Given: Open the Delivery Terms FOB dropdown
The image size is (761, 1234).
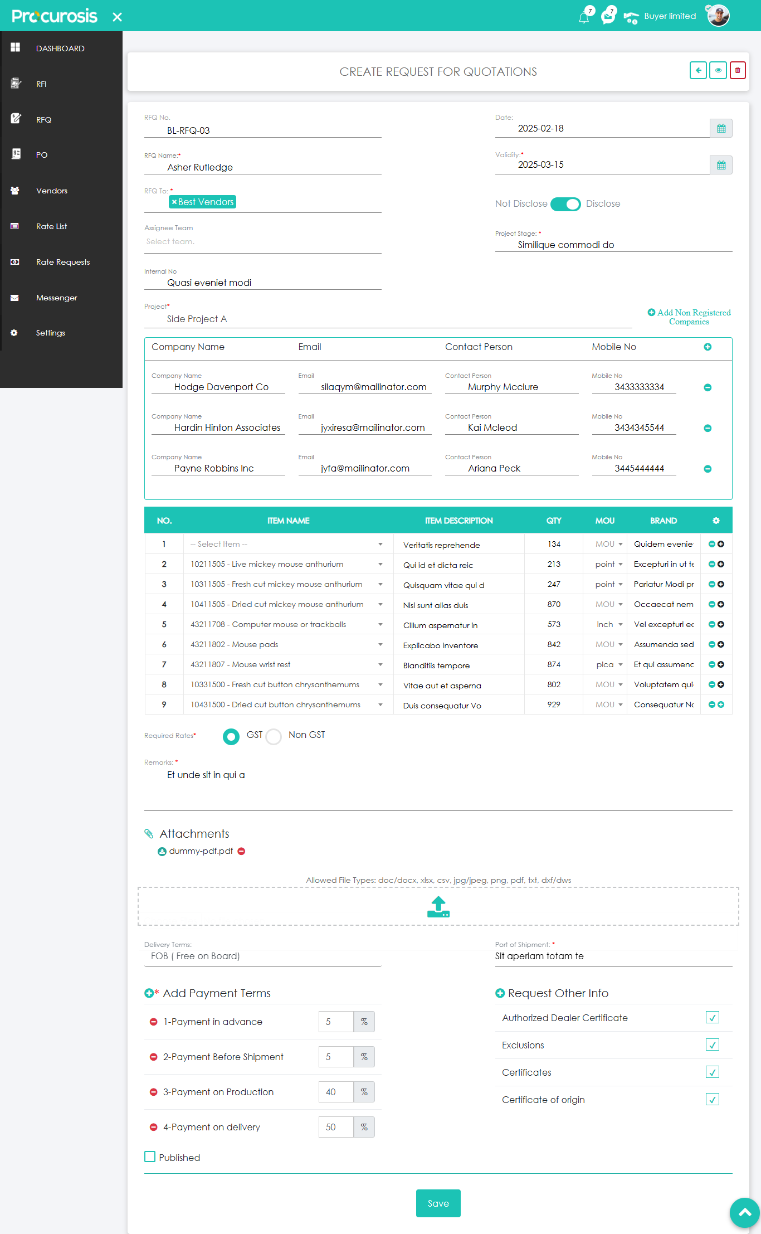Looking at the screenshot, I should [262, 956].
